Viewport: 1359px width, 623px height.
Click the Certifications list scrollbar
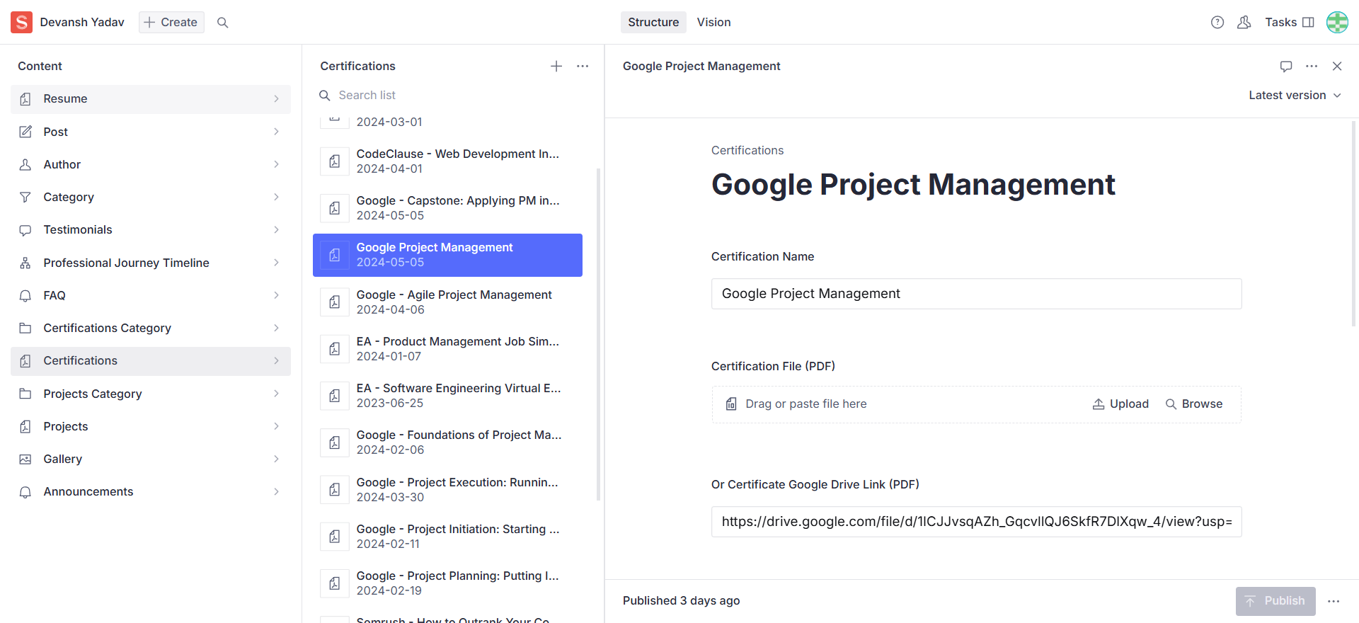(599, 334)
